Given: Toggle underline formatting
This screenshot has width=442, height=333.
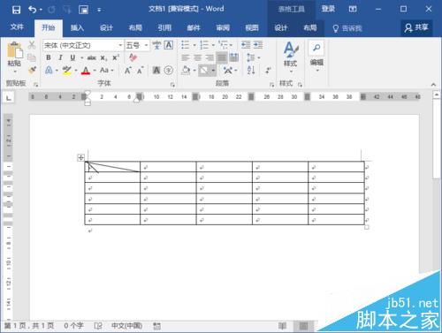Looking at the screenshot, I should coord(72,57).
